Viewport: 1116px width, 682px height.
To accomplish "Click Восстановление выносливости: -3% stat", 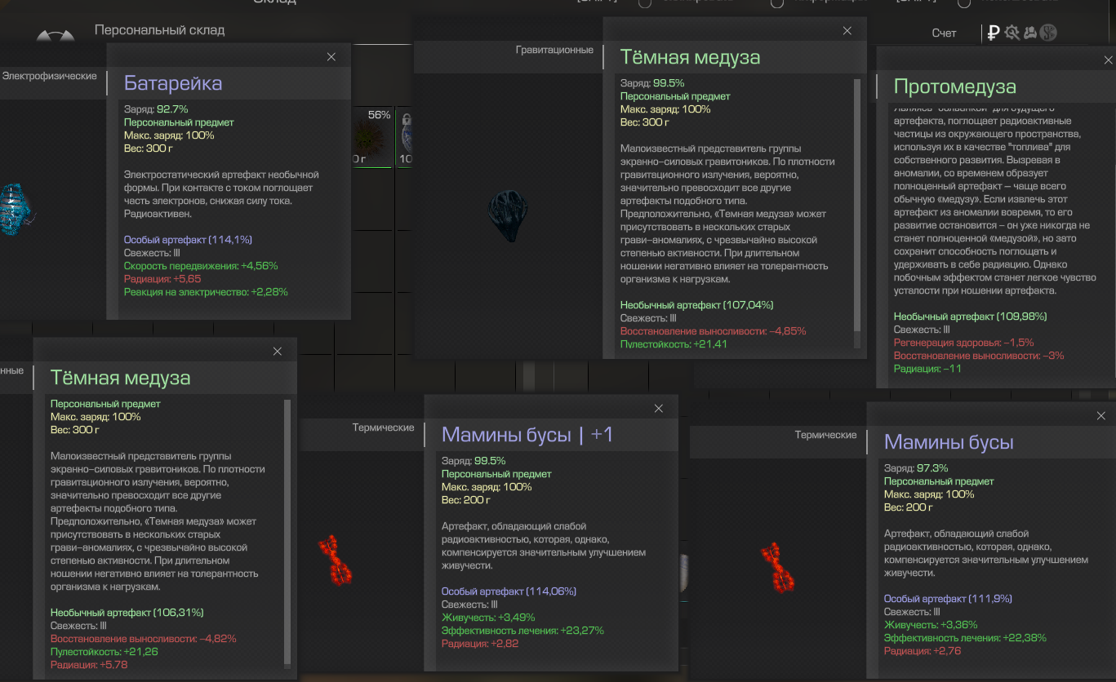I will (979, 356).
